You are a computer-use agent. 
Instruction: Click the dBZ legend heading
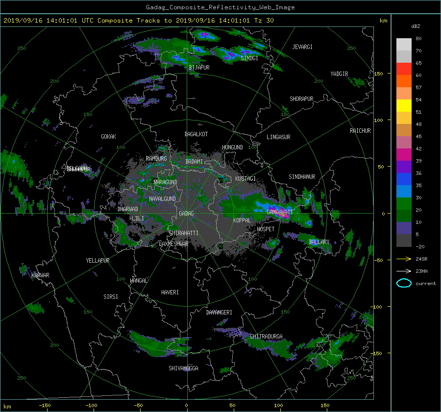(416, 26)
